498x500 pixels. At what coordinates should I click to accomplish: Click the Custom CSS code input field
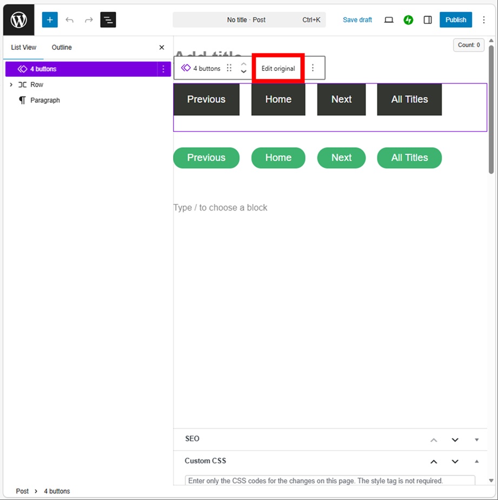tap(330, 481)
